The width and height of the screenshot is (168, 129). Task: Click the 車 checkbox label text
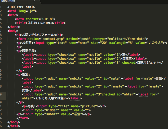pyautogui.click(x=124, y=55)
